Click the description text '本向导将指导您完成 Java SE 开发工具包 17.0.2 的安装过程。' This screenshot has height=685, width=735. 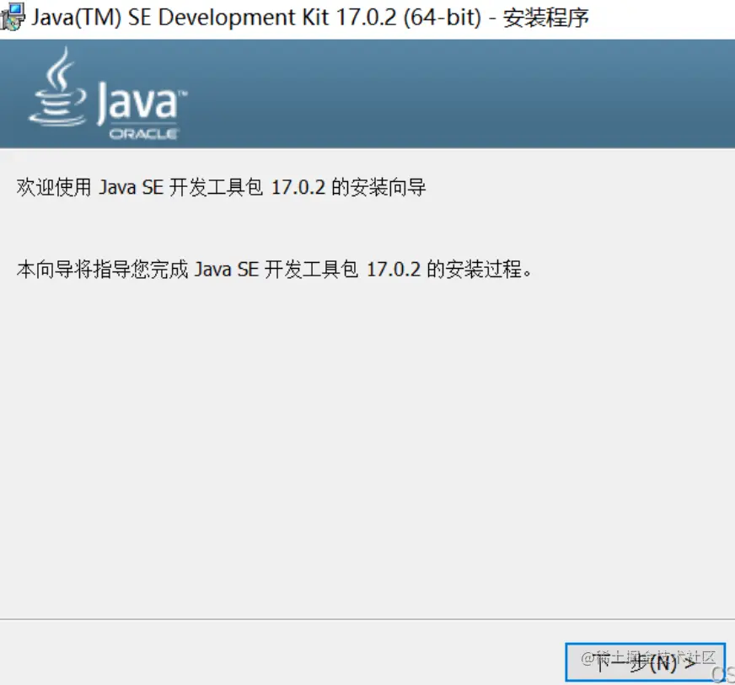pyautogui.click(x=274, y=270)
